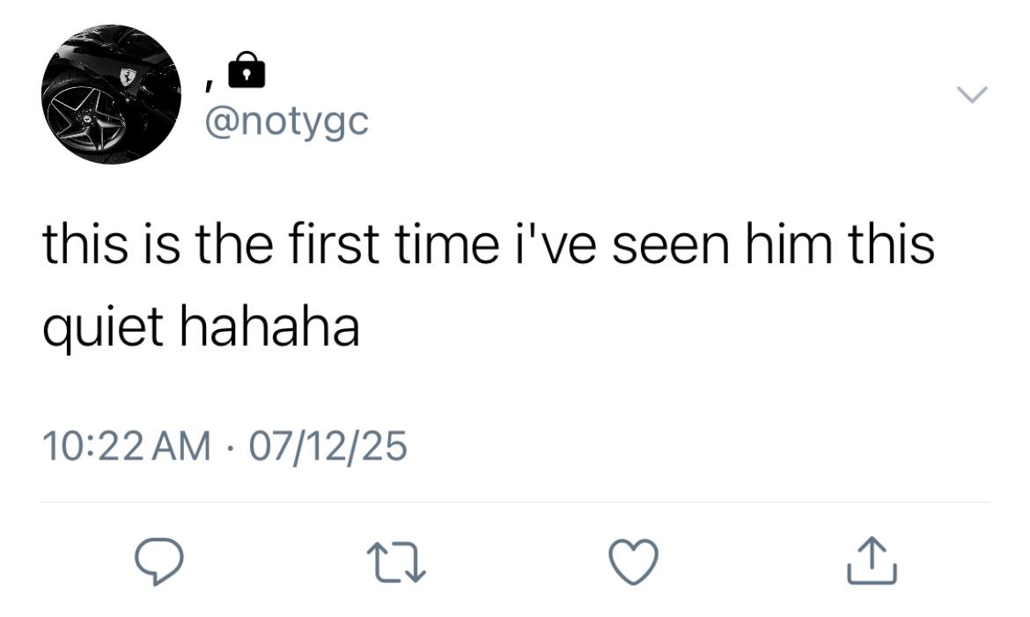Click the Ferrari shield badge in the avatar
The width and height of the screenshot is (1030, 617).
pos(128,77)
